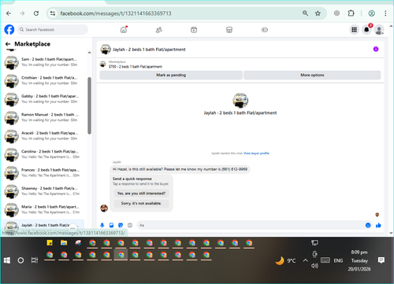Open the Marketplace storefront tab
This screenshot has height=284, width=394.
click(229, 30)
